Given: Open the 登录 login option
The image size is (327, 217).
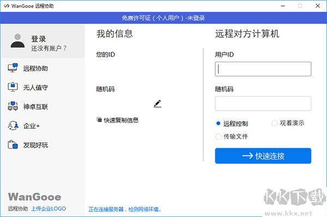Looking at the screenshot, I should click(x=38, y=39).
